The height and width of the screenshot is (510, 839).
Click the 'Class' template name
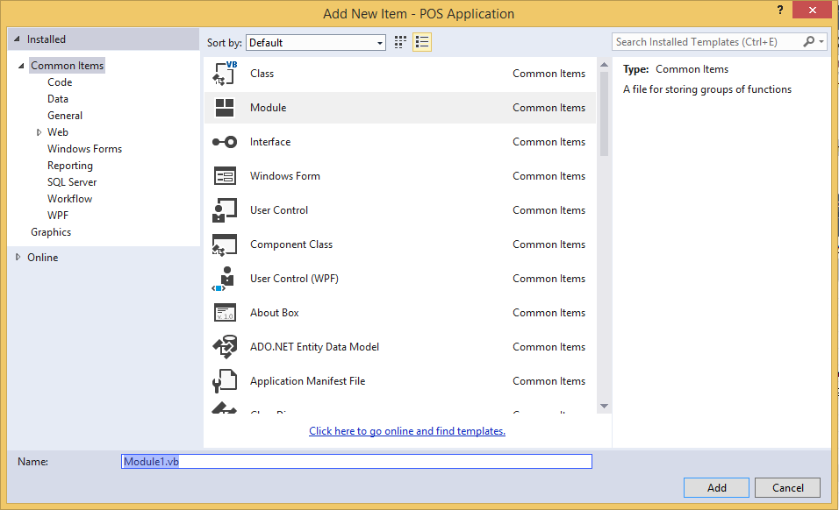pyautogui.click(x=262, y=73)
